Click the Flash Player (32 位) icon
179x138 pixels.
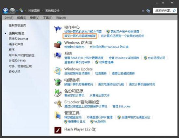[x=58, y=130]
